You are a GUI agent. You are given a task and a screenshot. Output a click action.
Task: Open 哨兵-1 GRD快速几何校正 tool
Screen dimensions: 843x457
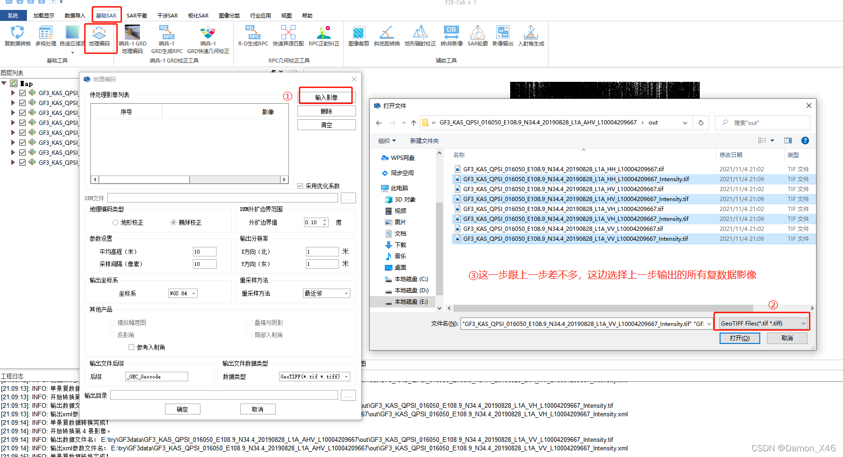pyautogui.click(x=208, y=39)
